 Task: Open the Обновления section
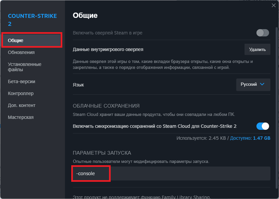tap(21, 52)
